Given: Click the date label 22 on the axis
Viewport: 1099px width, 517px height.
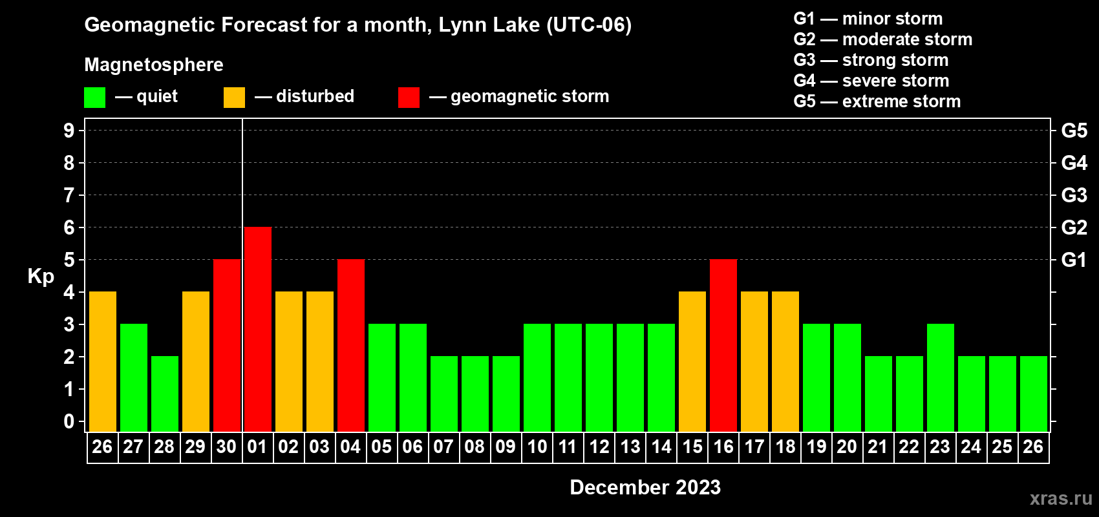Looking at the screenshot, I should (x=909, y=447).
